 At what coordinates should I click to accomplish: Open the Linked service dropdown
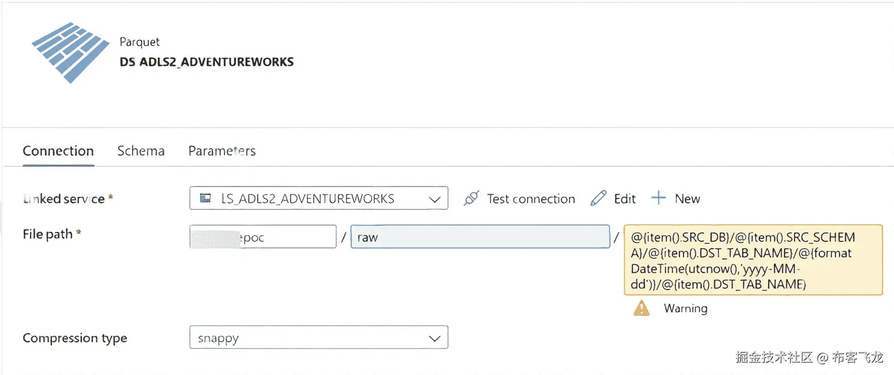tap(319, 198)
